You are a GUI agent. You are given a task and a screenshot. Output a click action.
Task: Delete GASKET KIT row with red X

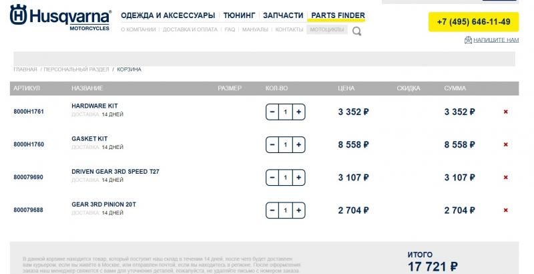coord(505,144)
